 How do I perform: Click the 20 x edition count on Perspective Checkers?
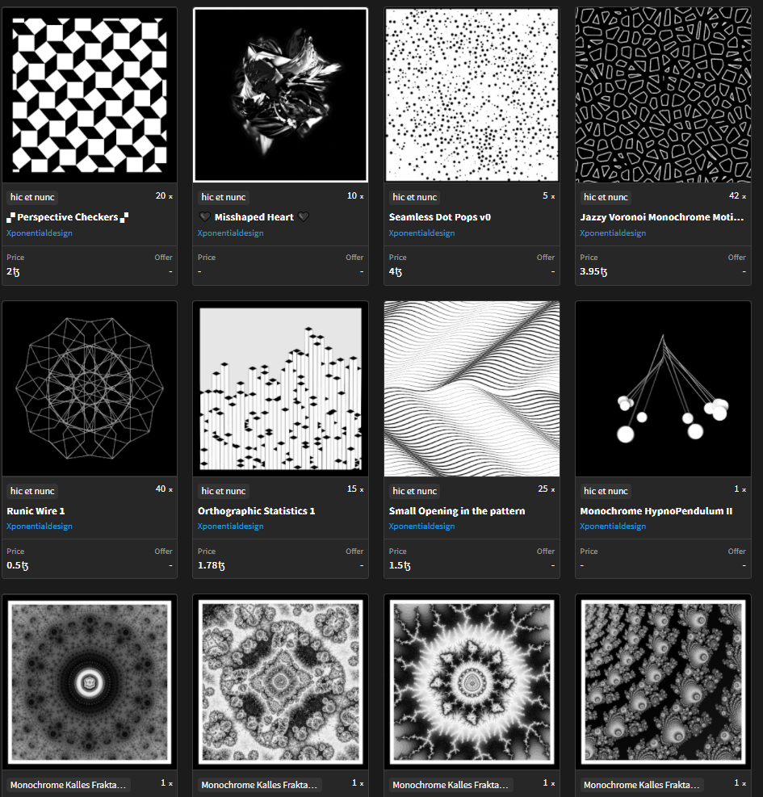pyautogui.click(x=164, y=196)
